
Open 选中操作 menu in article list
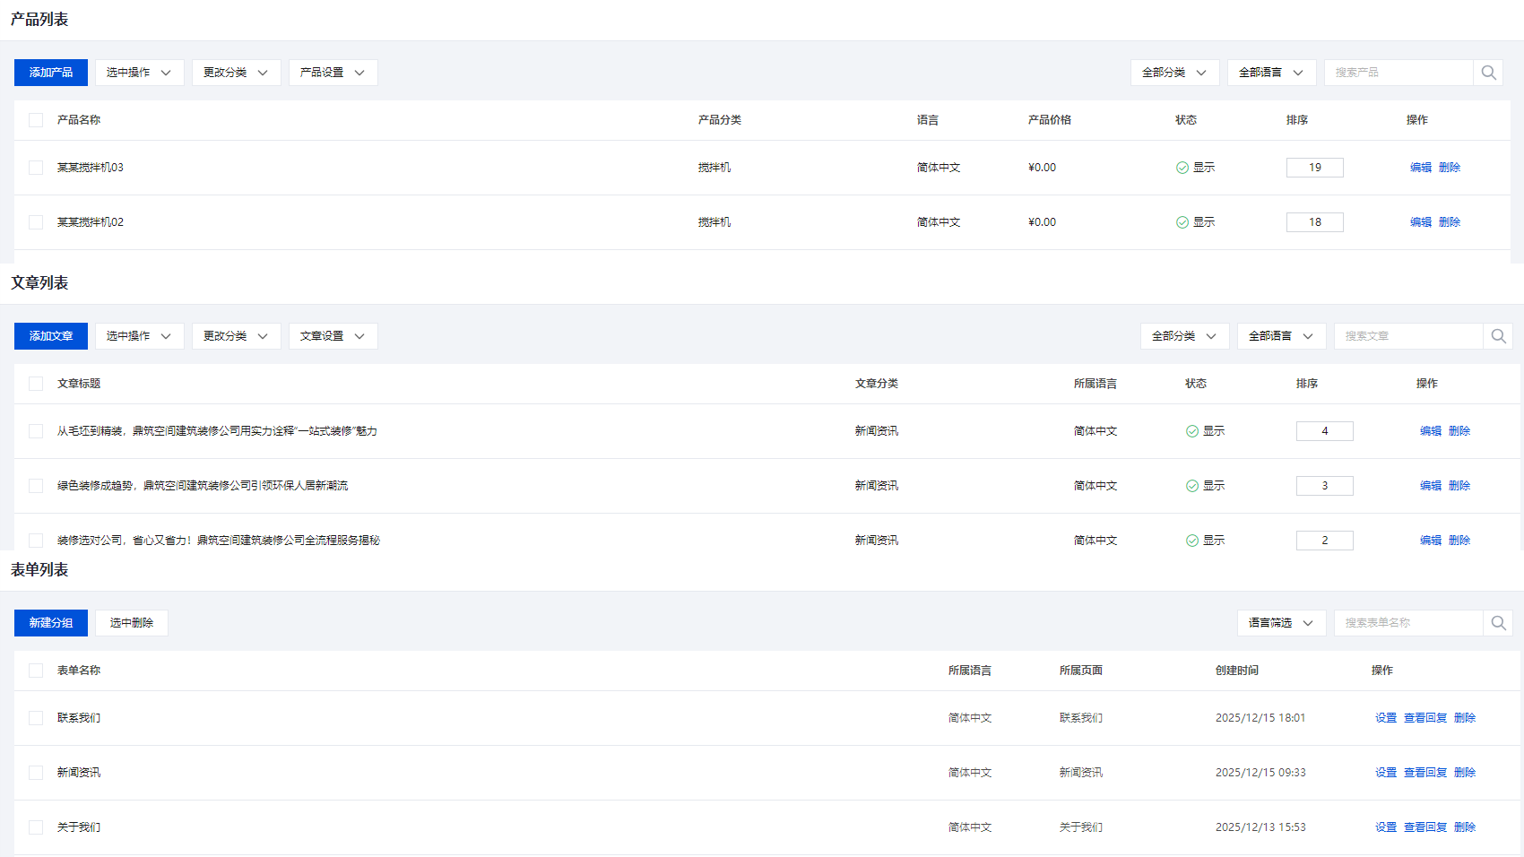pyautogui.click(x=139, y=336)
